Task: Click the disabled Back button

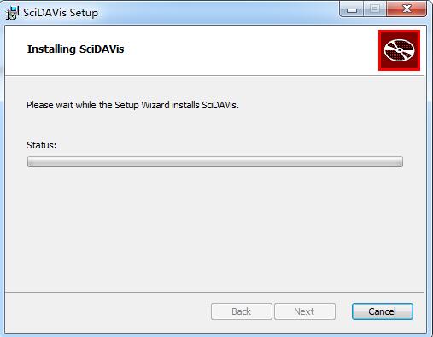Action: click(242, 311)
